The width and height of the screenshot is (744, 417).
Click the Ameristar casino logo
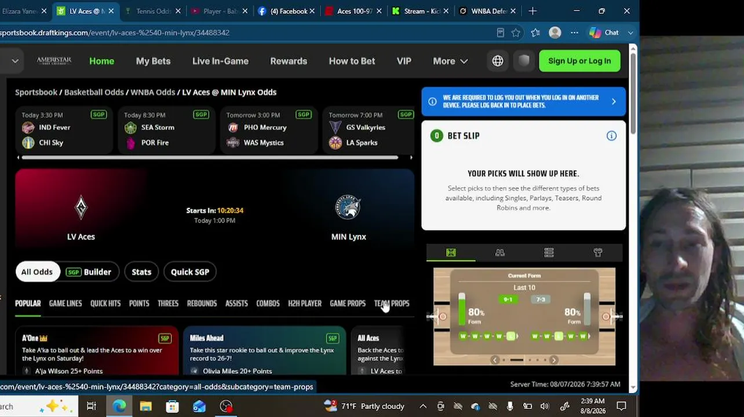click(54, 61)
